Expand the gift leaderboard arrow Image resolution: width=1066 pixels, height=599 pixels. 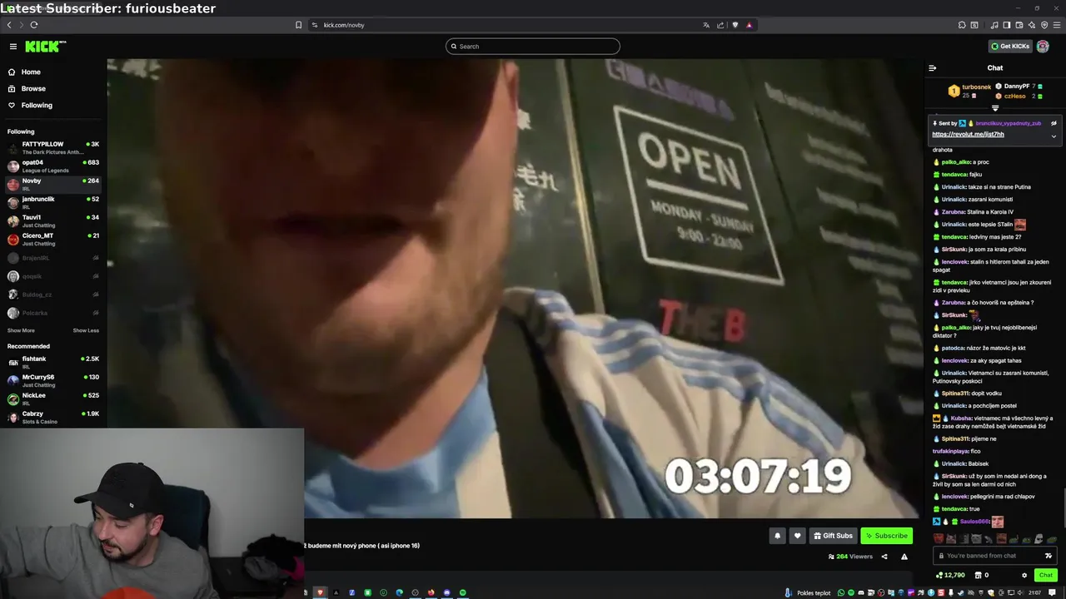[x=995, y=108]
